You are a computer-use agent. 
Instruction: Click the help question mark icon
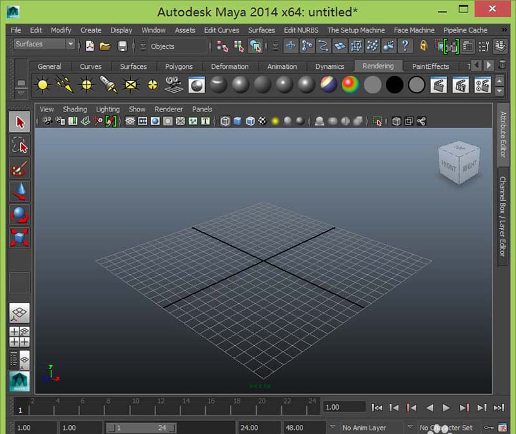click(405, 46)
